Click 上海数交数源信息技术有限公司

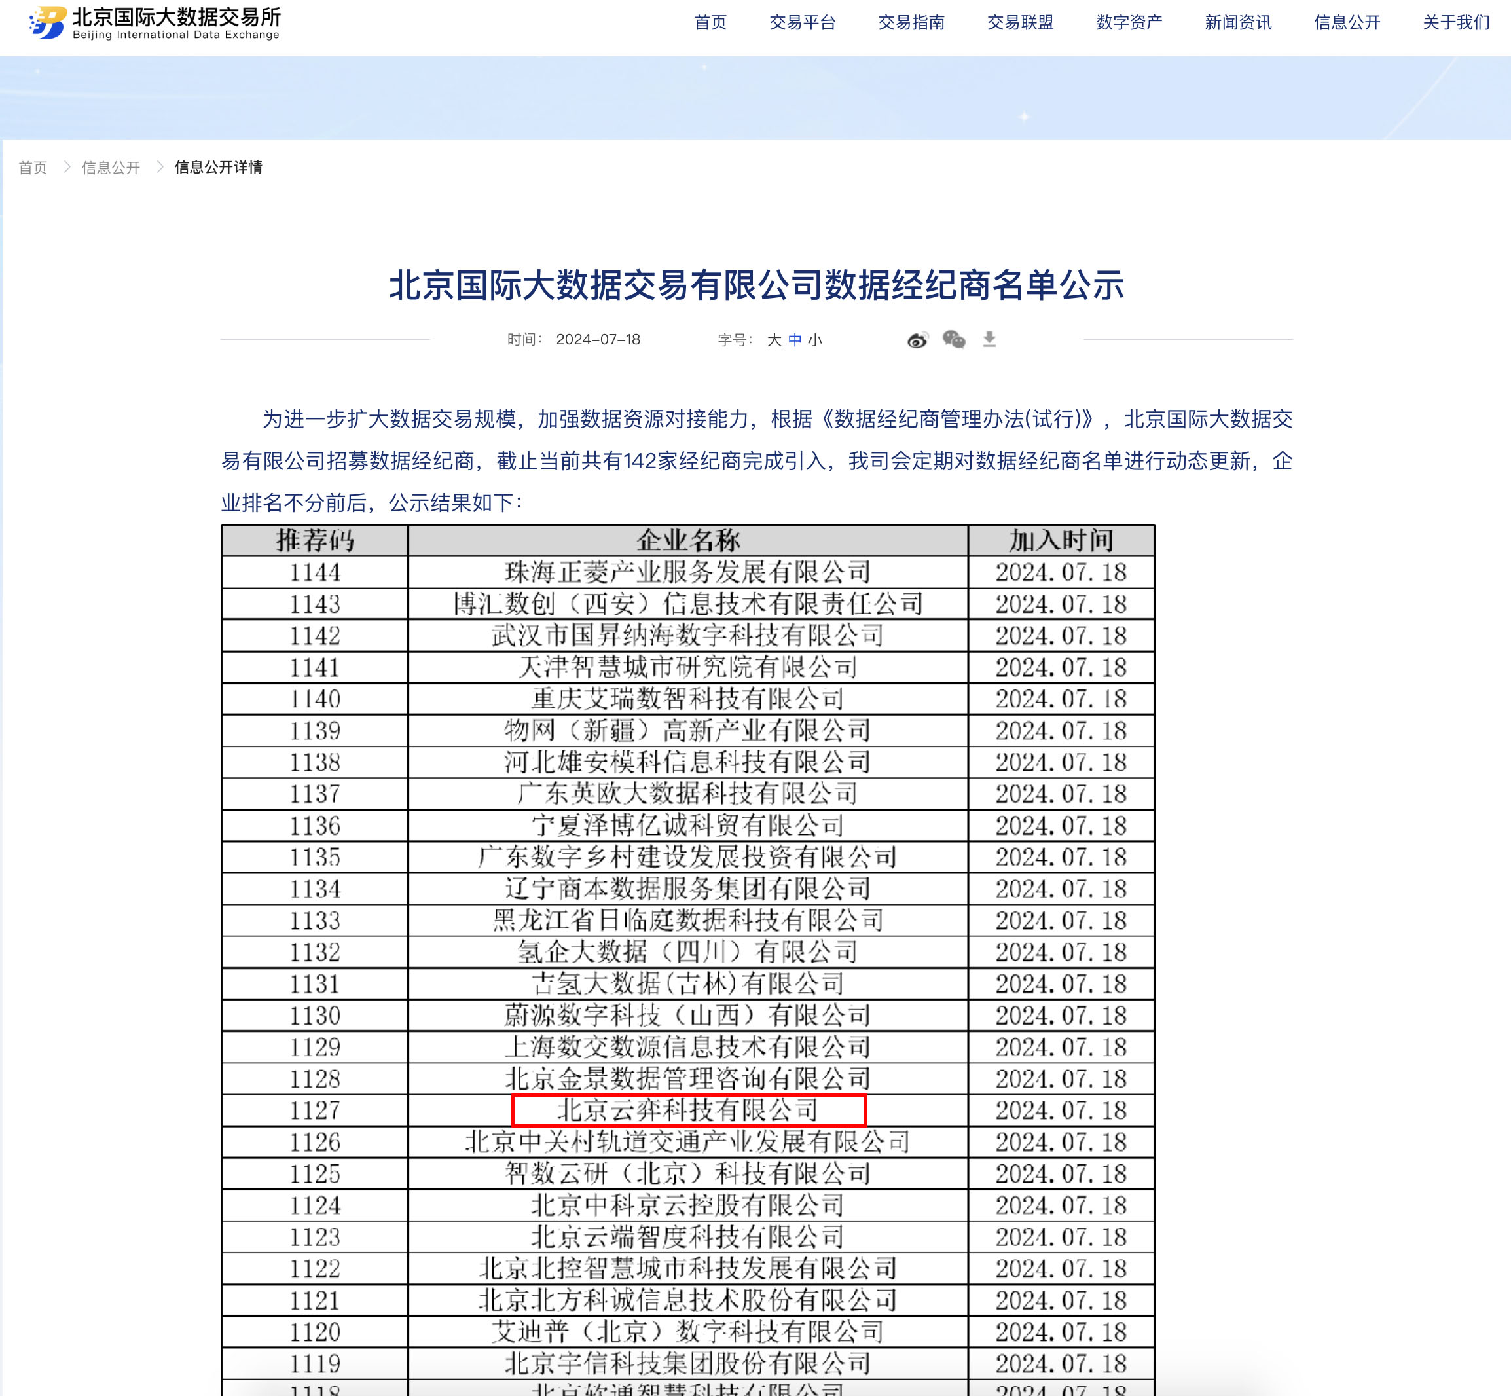688,1048
